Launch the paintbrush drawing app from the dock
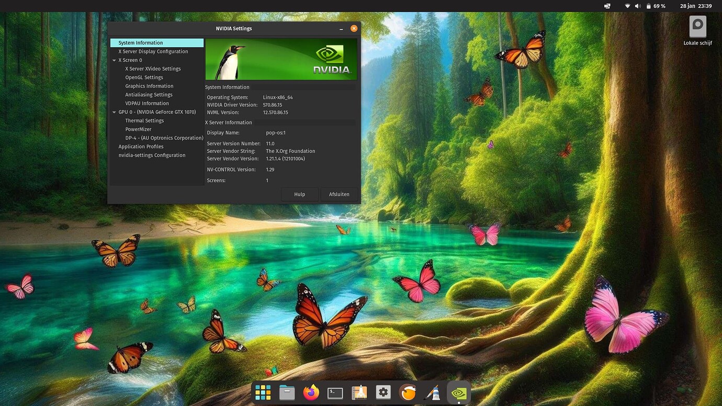The width and height of the screenshot is (722, 406). point(432,392)
